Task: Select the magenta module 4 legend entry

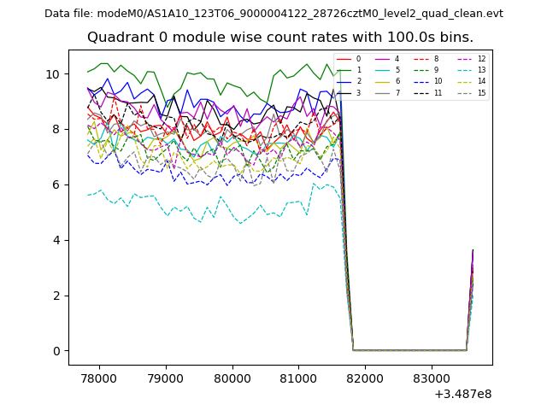Action: click(387, 59)
